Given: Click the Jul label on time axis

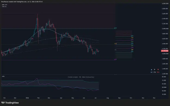Looking at the screenshot, I should point(95,98).
